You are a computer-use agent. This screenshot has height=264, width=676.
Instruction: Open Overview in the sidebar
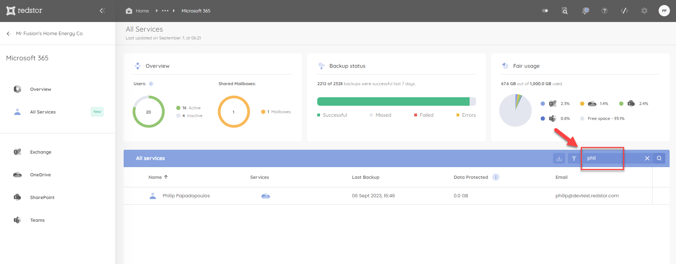click(x=40, y=89)
